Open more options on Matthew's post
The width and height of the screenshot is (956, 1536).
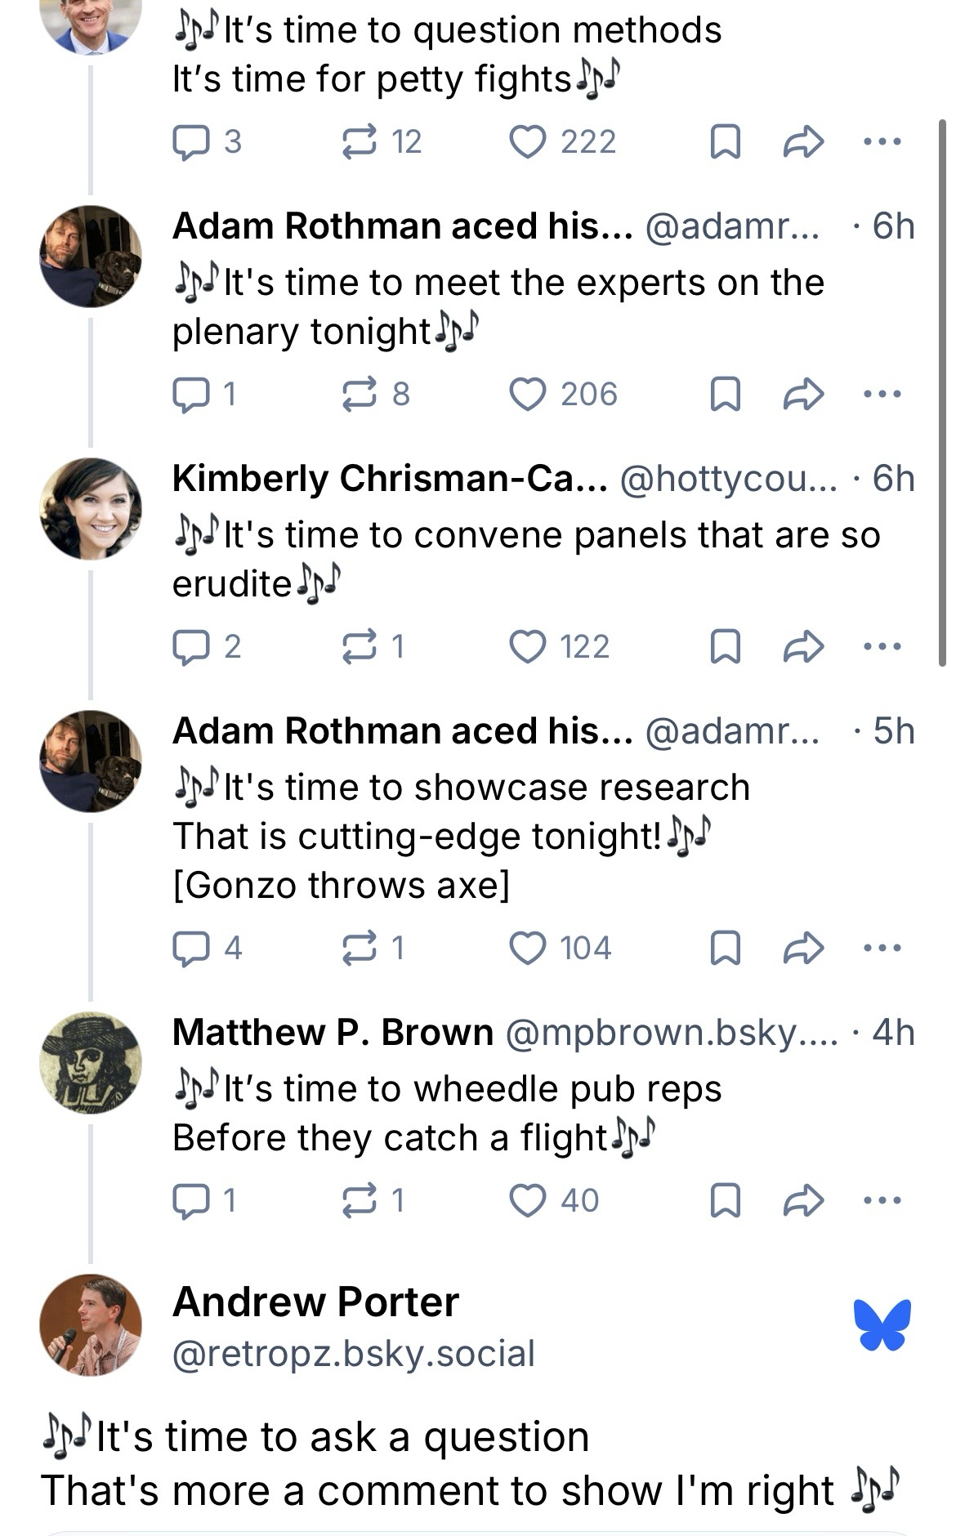coord(882,1201)
